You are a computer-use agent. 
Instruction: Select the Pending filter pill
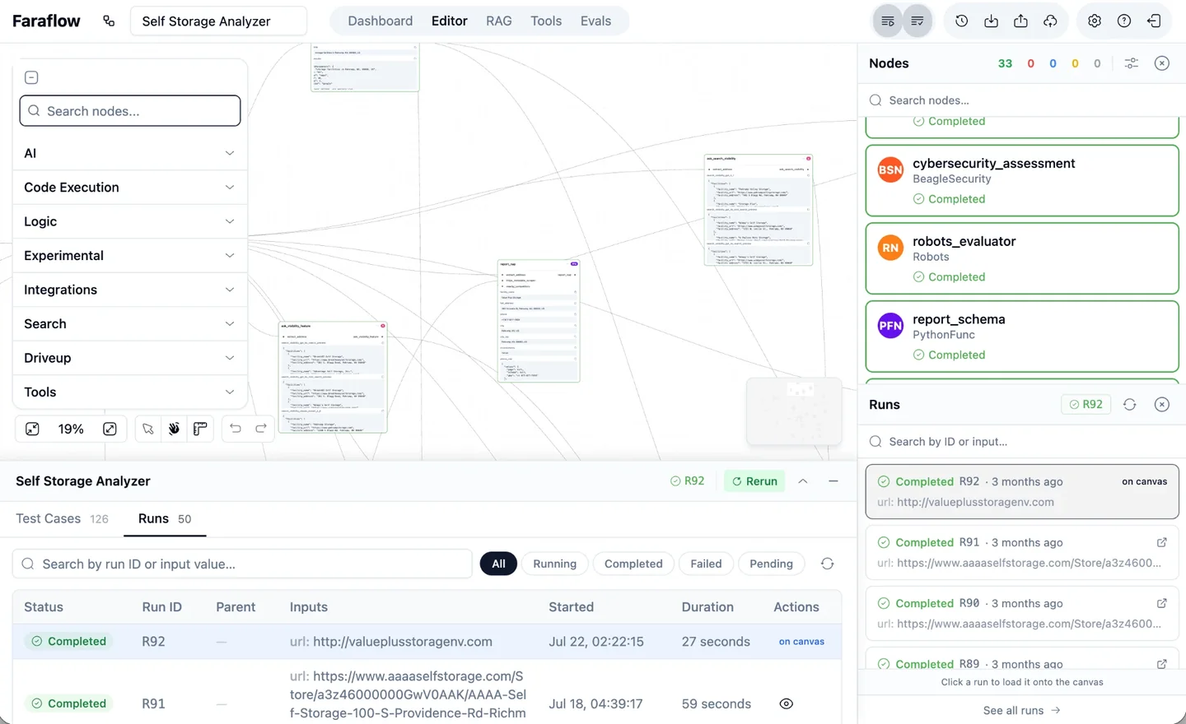coord(771,564)
